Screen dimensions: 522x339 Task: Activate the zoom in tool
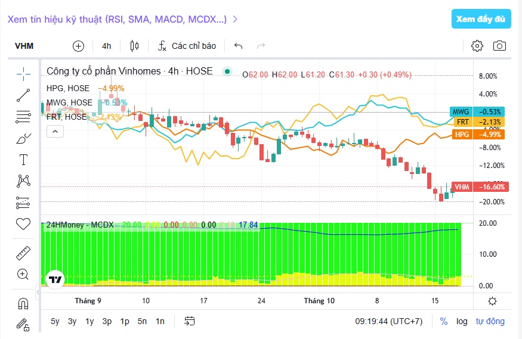tap(23, 275)
